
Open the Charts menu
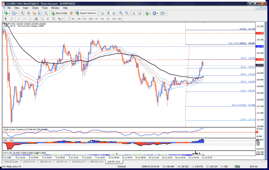coord(35,8)
